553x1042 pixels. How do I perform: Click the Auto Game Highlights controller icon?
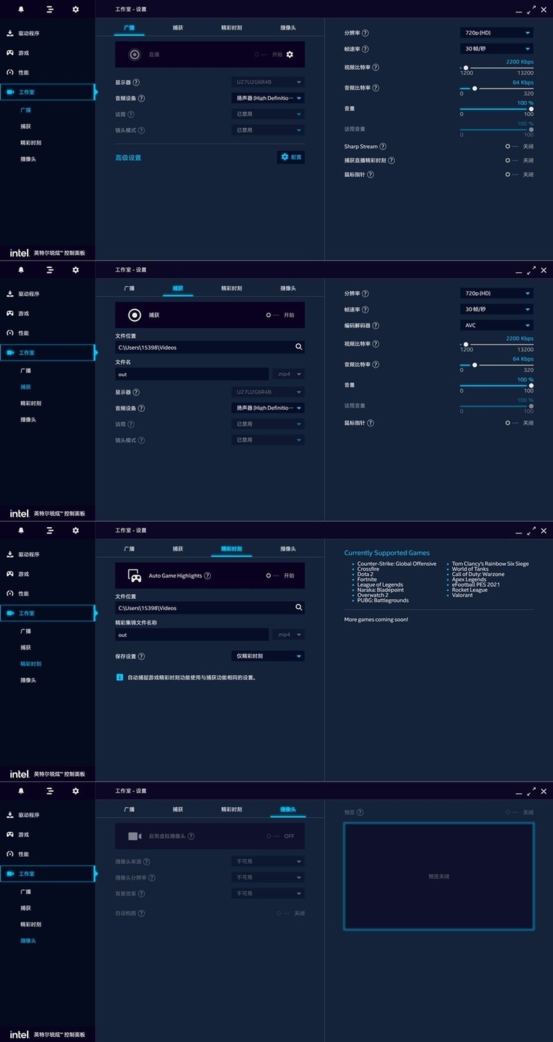tap(135, 576)
